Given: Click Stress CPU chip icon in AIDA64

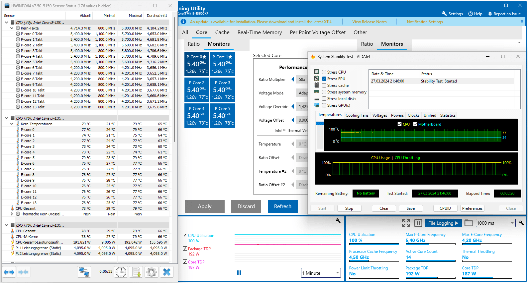Looking at the screenshot, I should pyautogui.click(x=317, y=72).
